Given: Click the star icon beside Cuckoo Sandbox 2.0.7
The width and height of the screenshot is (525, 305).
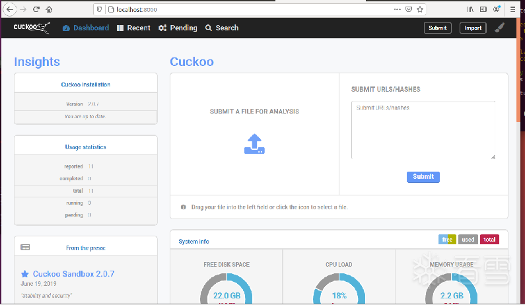Looking at the screenshot, I should tap(25, 274).
